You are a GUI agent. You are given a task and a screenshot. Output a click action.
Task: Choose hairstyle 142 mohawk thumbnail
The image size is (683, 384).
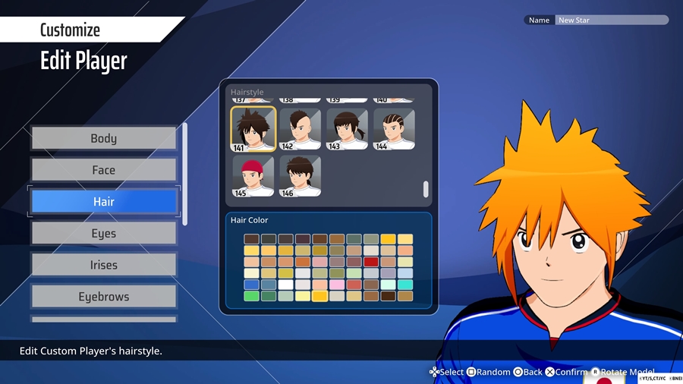pyautogui.click(x=300, y=129)
